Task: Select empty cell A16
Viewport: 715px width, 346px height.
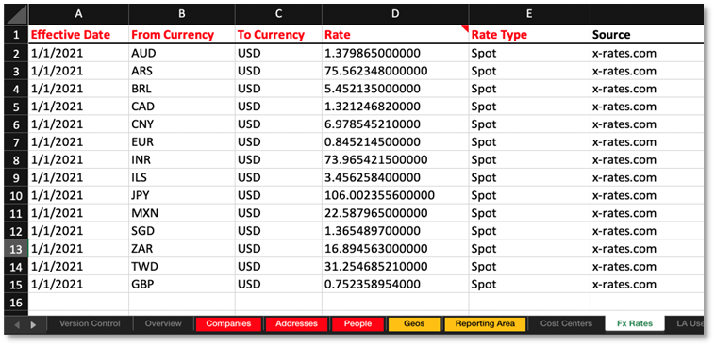Action: click(78, 303)
